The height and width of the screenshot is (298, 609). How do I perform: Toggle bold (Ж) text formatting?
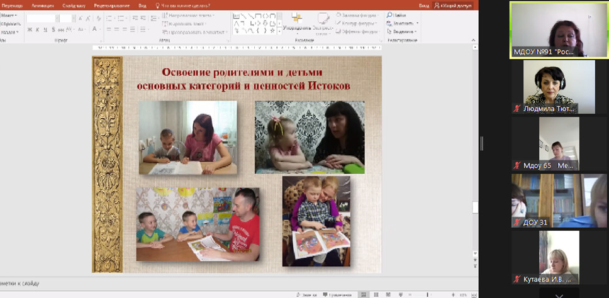click(30, 30)
